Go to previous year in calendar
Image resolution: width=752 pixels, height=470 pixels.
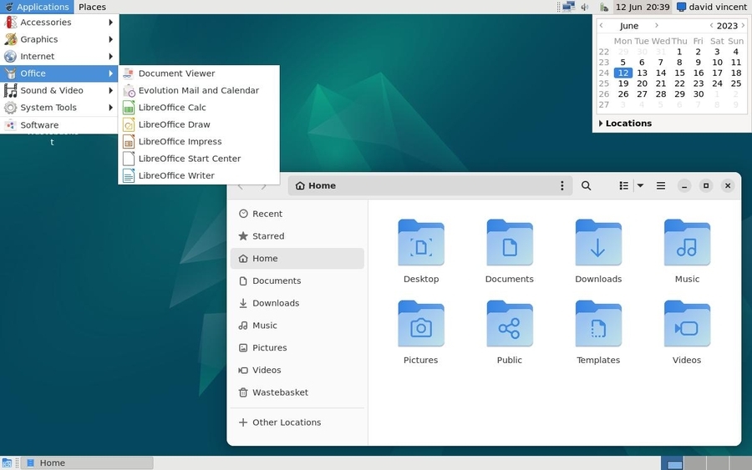(x=711, y=25)
